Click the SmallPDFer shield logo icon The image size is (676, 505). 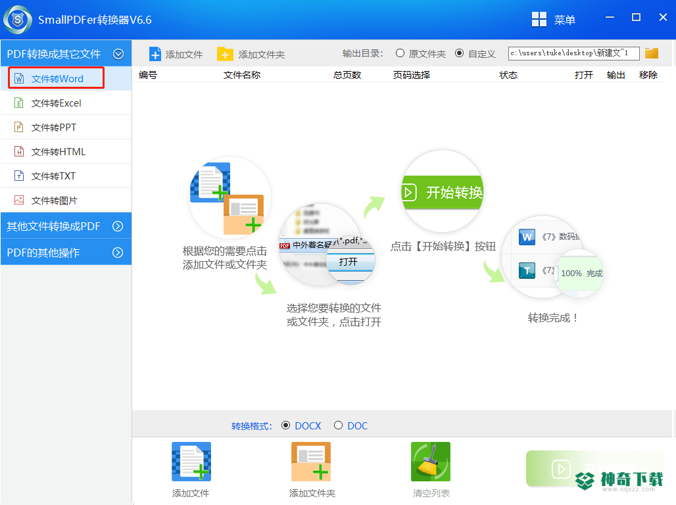(18, 20)
